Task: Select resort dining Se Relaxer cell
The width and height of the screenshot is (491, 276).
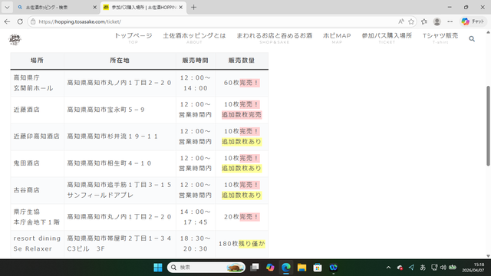Action: tap(37, 244)
